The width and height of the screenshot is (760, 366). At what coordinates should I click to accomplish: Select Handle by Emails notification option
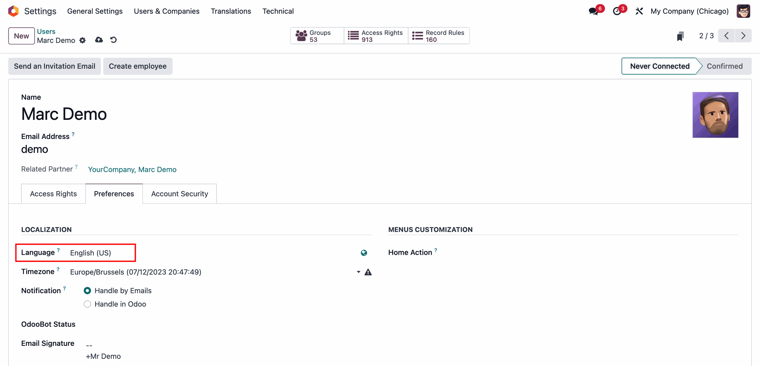(87, 291)
